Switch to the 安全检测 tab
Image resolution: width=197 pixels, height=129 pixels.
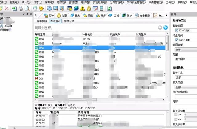click(142, 16)
